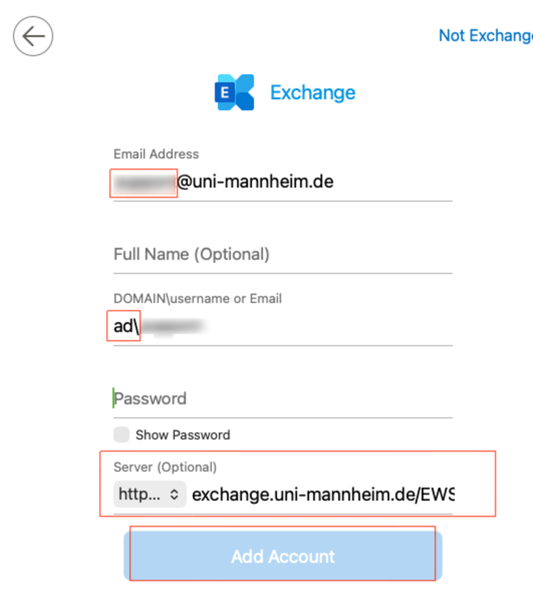Viewport: 533px width, 604px height.
Task: Click into the Full Name (Optional) field
Action: click(x=282, y=254)
